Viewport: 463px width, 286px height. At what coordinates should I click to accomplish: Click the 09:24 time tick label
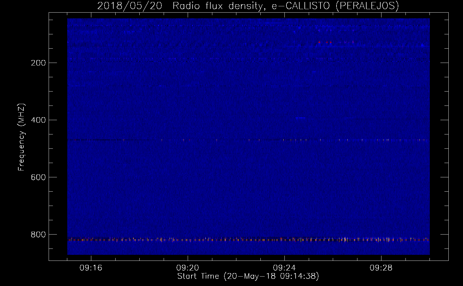pyautogui.click(x=284, y=268)
